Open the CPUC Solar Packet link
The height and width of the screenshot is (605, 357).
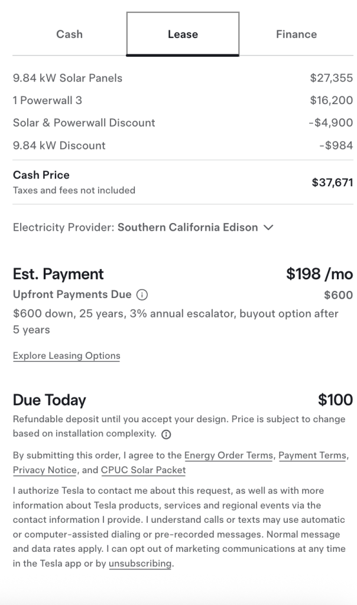(x=143, y=470)
